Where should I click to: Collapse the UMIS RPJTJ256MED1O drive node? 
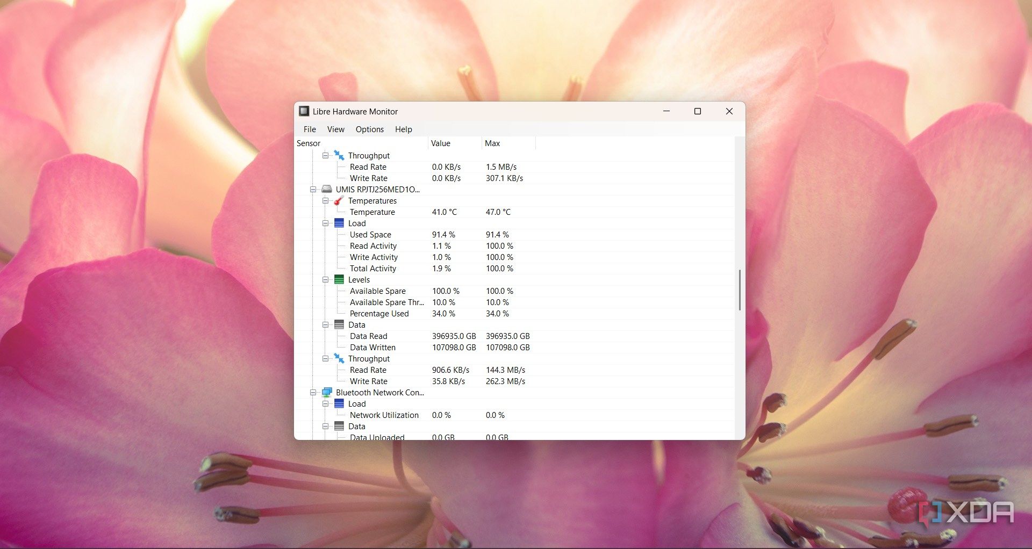point(313,190)
